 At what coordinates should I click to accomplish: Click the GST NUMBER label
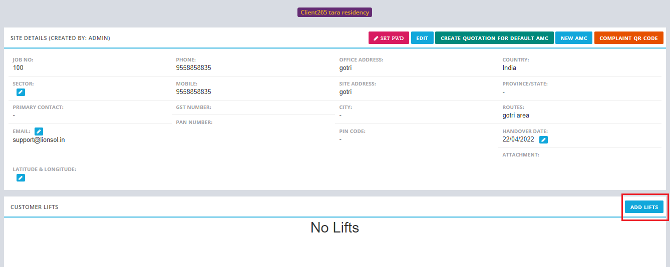click(193, 107)
